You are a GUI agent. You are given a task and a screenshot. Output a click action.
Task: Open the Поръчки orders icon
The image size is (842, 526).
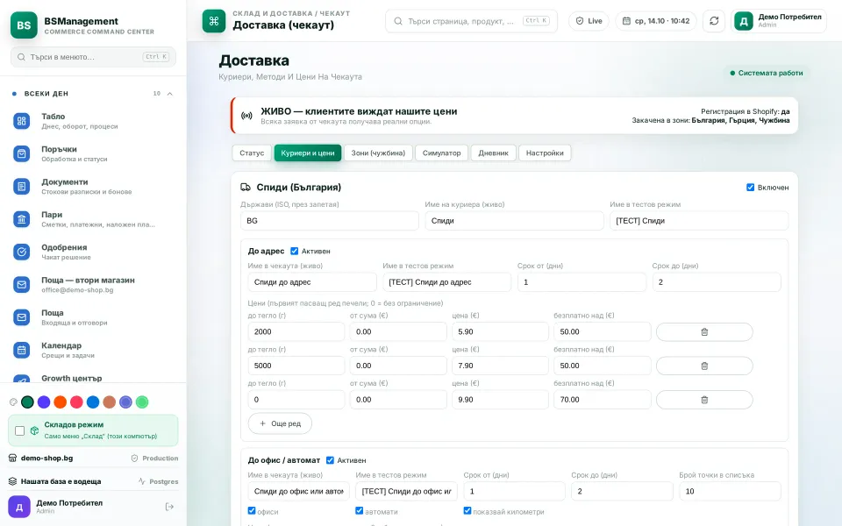(x=21, y=154)
